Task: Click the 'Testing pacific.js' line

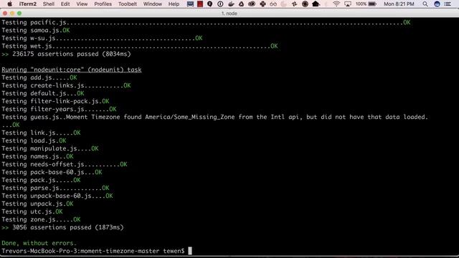Action: [206, 22]
